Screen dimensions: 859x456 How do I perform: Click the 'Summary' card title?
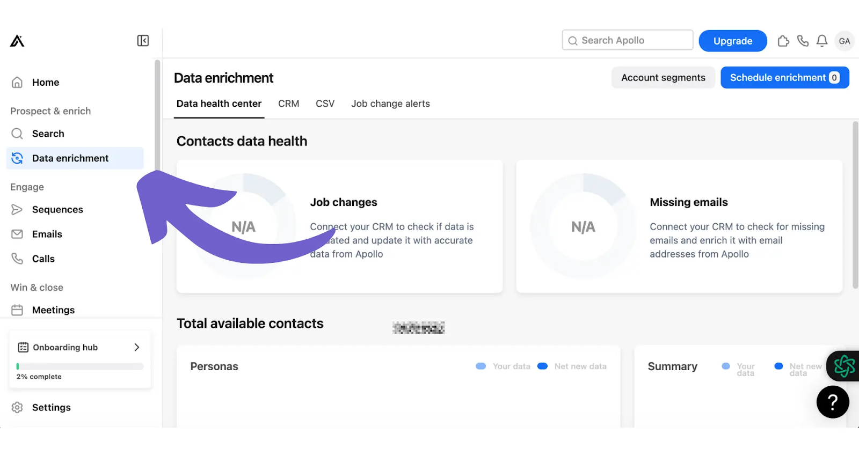[x=673, y=366]
